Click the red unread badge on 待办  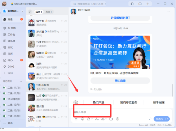click(x=21, y=60)
